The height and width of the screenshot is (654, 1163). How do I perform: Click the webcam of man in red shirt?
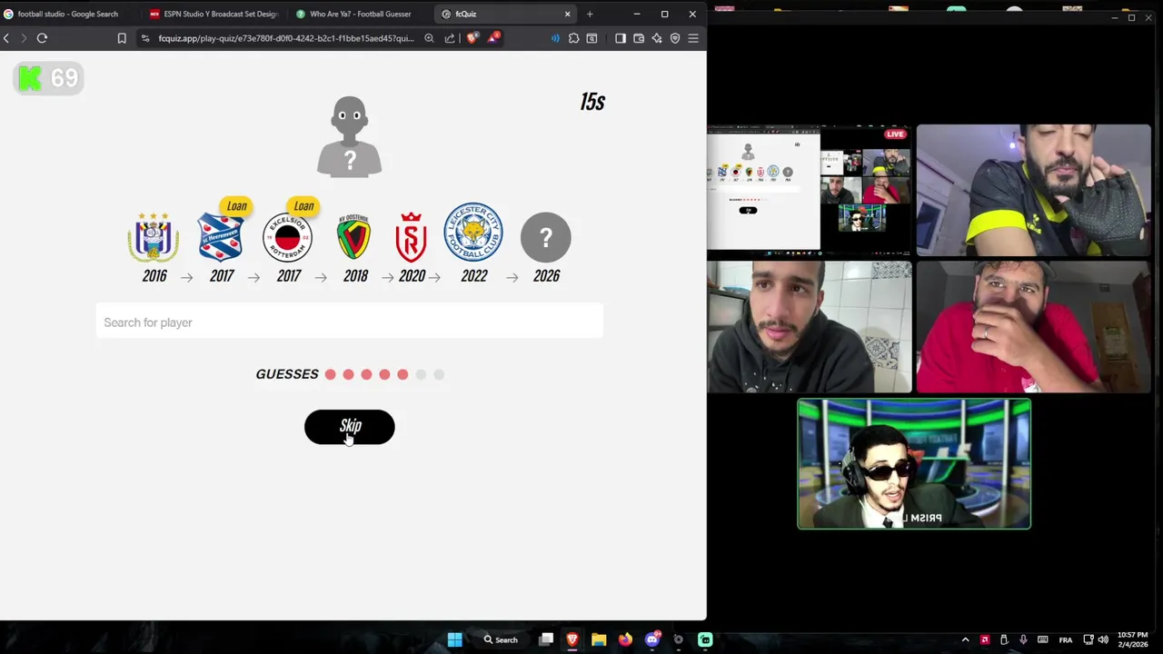point(1033,327)
